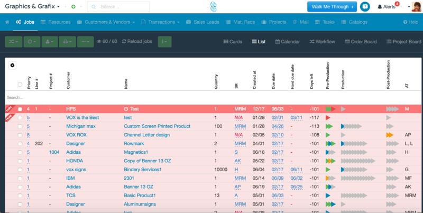Open the Resources navigation item
Screen dimensions: 423x213
click(x=56, y=22)
